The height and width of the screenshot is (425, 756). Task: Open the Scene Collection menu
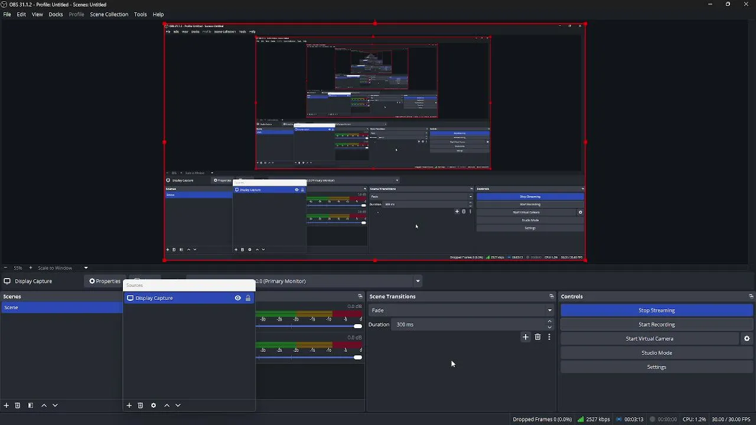pyautogui.click(x=109, y=14)
